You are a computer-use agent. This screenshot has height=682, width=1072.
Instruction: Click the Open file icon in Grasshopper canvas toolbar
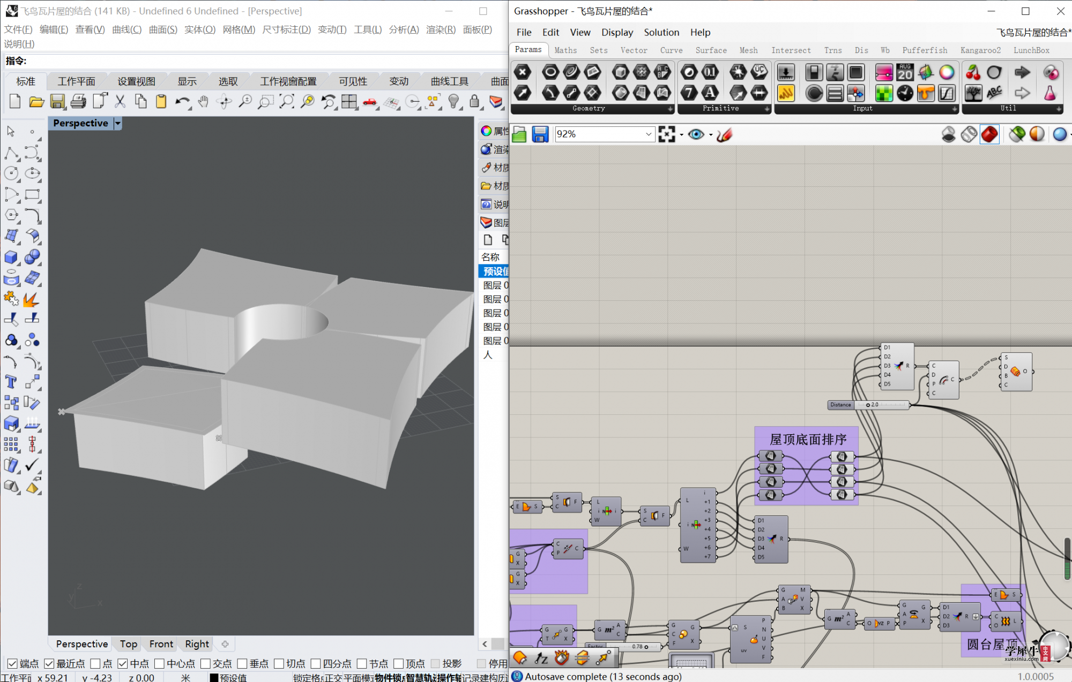pos(519,134)
